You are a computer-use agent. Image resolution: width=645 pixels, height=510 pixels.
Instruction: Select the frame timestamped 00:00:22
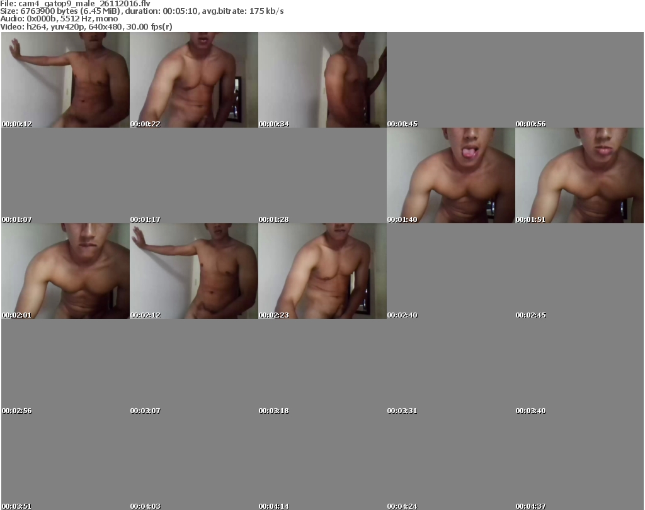193,80
